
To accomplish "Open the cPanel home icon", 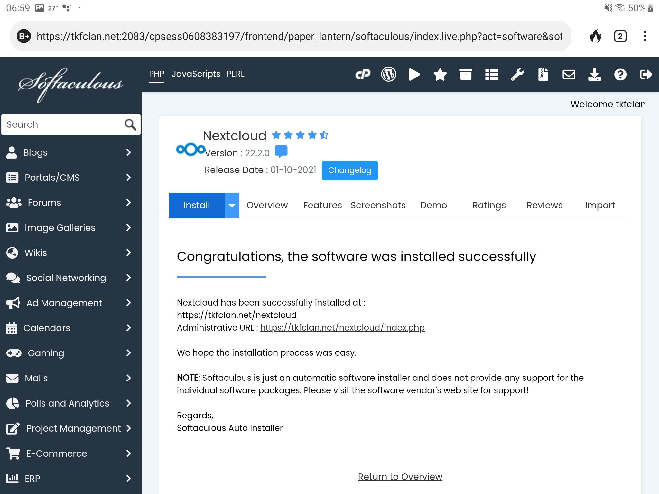I will (363, 75).
